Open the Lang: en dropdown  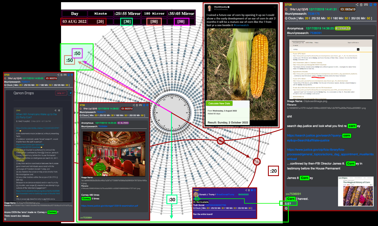click(60, 93)
